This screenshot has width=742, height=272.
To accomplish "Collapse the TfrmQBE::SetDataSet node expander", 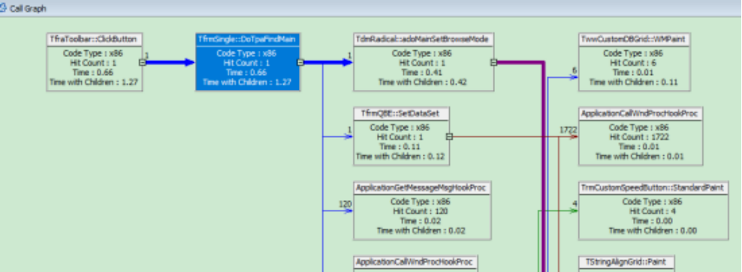I will click(449, 136).
